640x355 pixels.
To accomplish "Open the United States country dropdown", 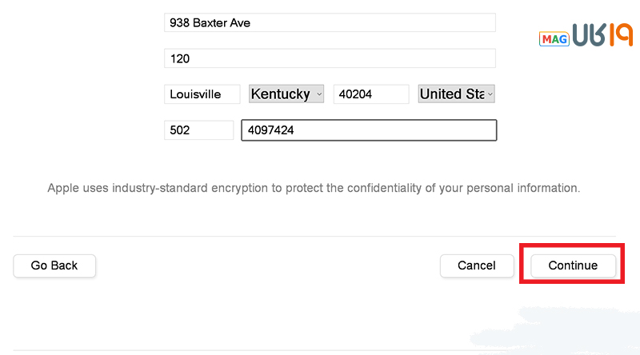I will [x=456, y=94].
